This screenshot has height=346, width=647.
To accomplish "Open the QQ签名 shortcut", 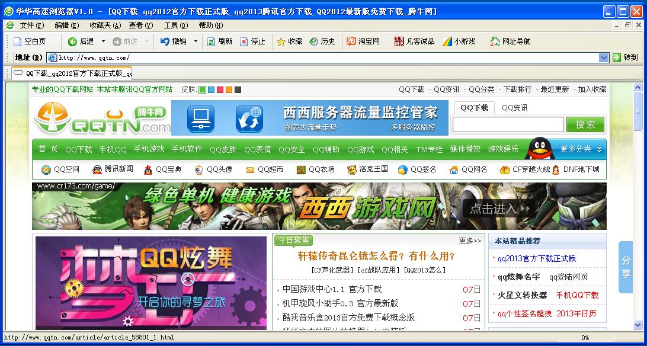I will 417,169.
